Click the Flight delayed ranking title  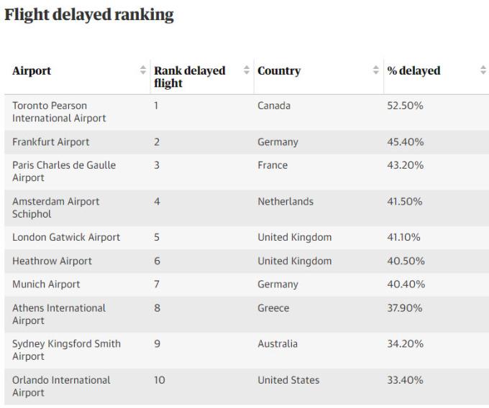pos(89,15)
